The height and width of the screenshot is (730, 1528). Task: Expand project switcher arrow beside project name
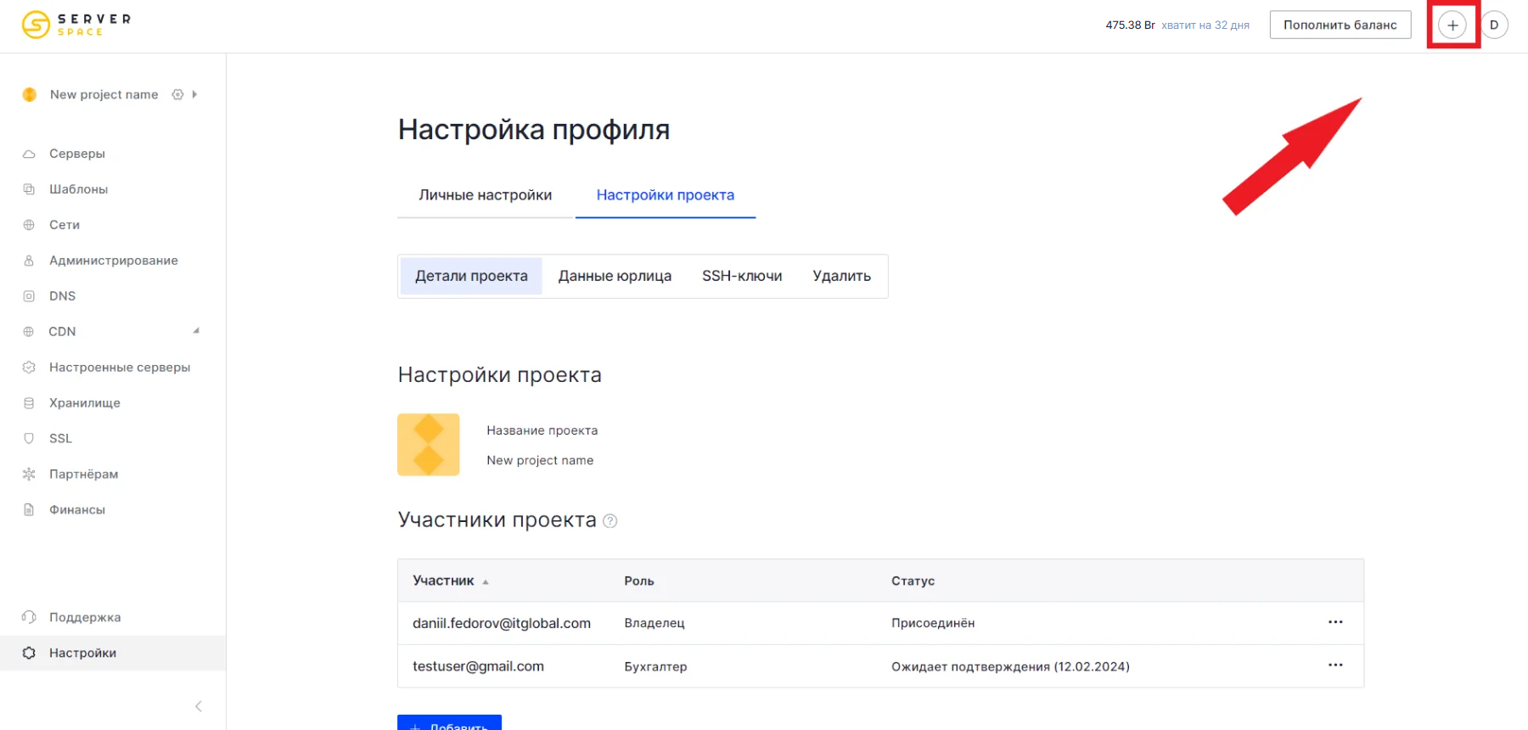click(194, 94)
